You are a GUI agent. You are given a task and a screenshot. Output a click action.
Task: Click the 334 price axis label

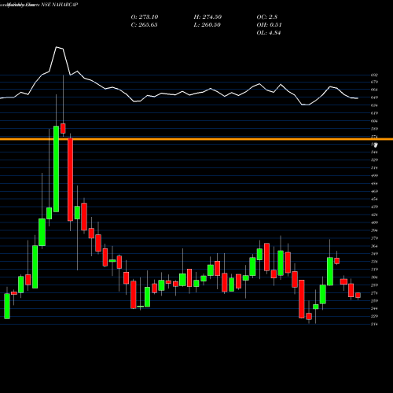pos(374,262)
